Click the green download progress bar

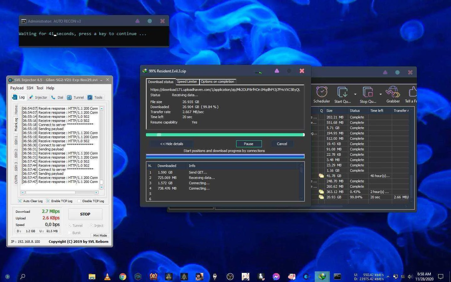(225, 135)
